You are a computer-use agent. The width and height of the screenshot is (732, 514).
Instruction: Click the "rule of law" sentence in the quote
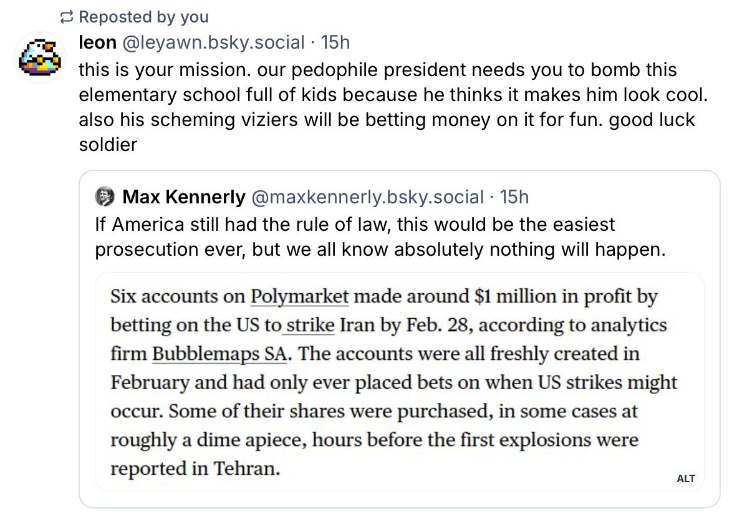click(x=355, y=224)
